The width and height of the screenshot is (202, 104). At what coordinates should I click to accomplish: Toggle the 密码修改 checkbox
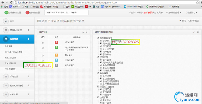pyautogui.click(x=101, y=54)
